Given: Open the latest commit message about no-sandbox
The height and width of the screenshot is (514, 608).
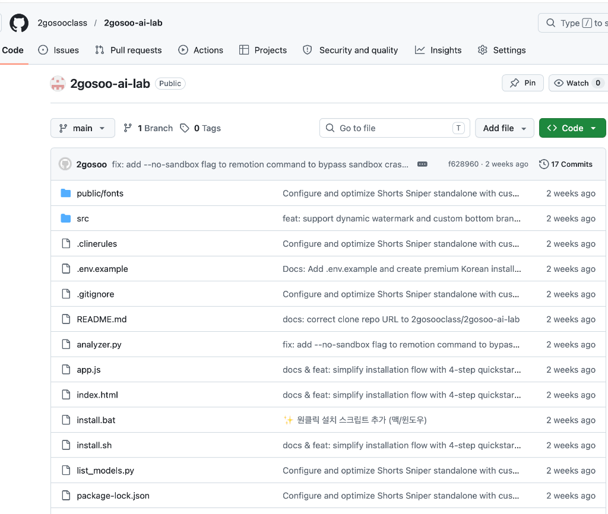Looking at the screenshot, I should (260, 164).
